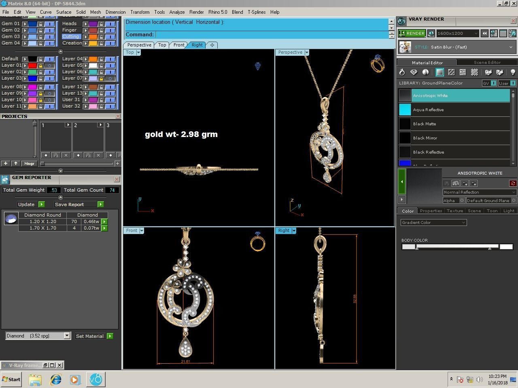
Task: Select the gem material library icon
Action: (414, 72)
